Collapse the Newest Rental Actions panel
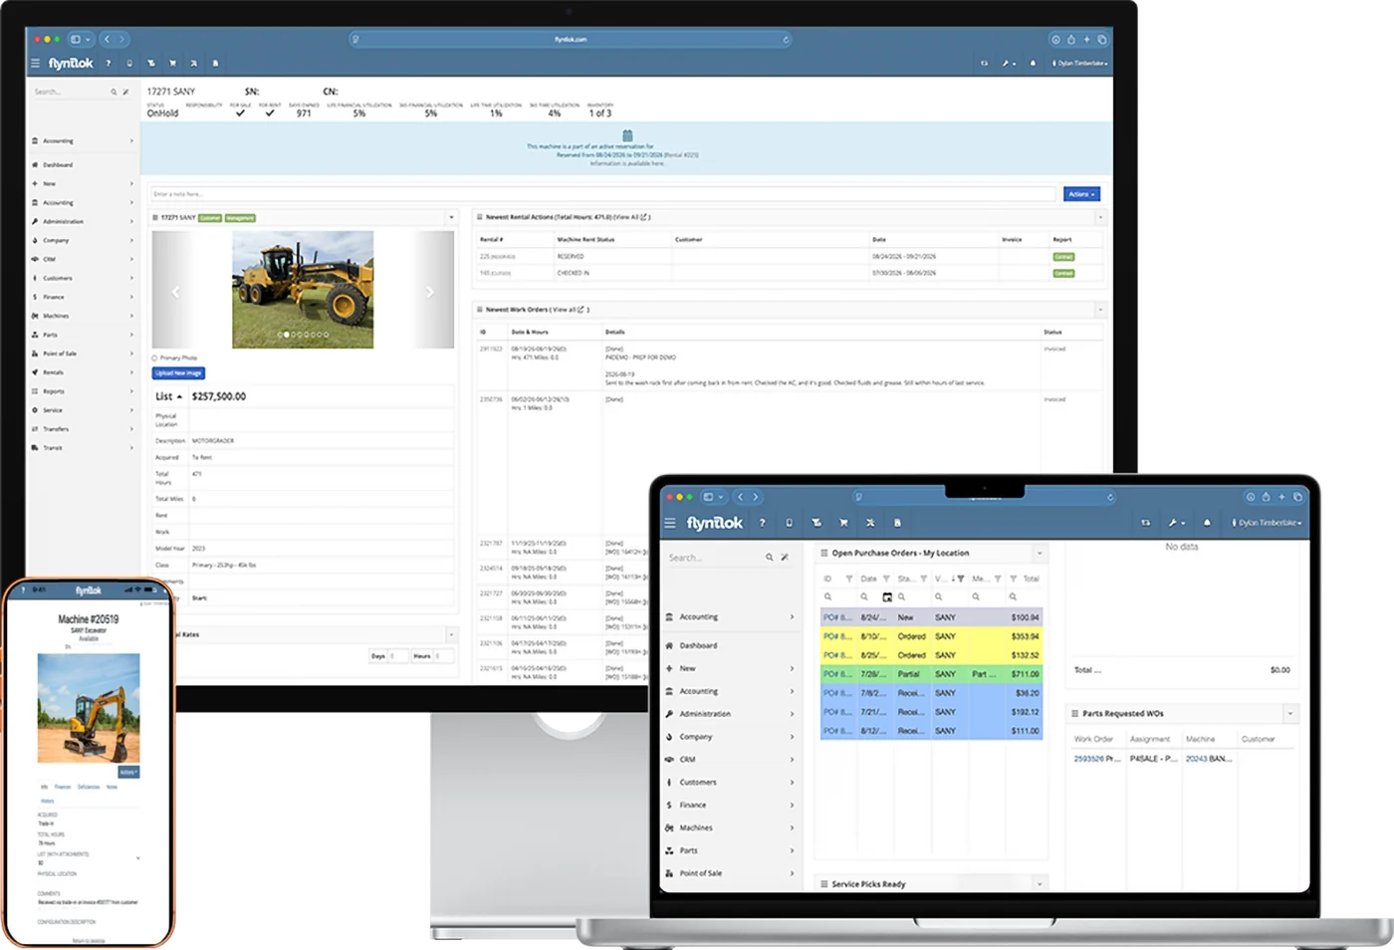This screenshot has width=1394, height=950. click(x=1100, y=217)
